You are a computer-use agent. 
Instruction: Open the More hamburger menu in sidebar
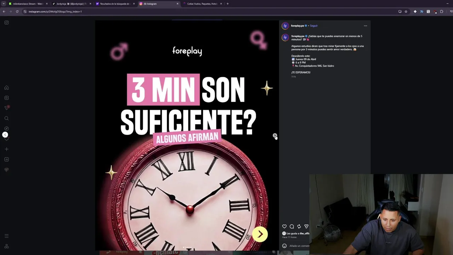tap(6, 236)
